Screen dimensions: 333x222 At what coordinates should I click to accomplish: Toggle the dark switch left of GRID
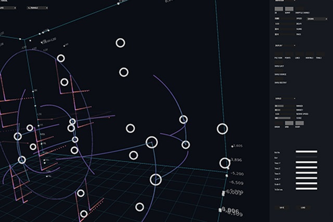tap(279, 123)
